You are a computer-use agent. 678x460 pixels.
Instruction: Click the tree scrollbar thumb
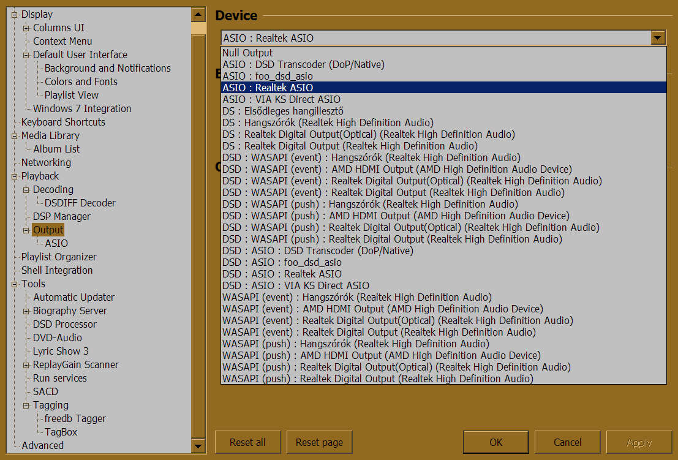click(x=198, y=29)
